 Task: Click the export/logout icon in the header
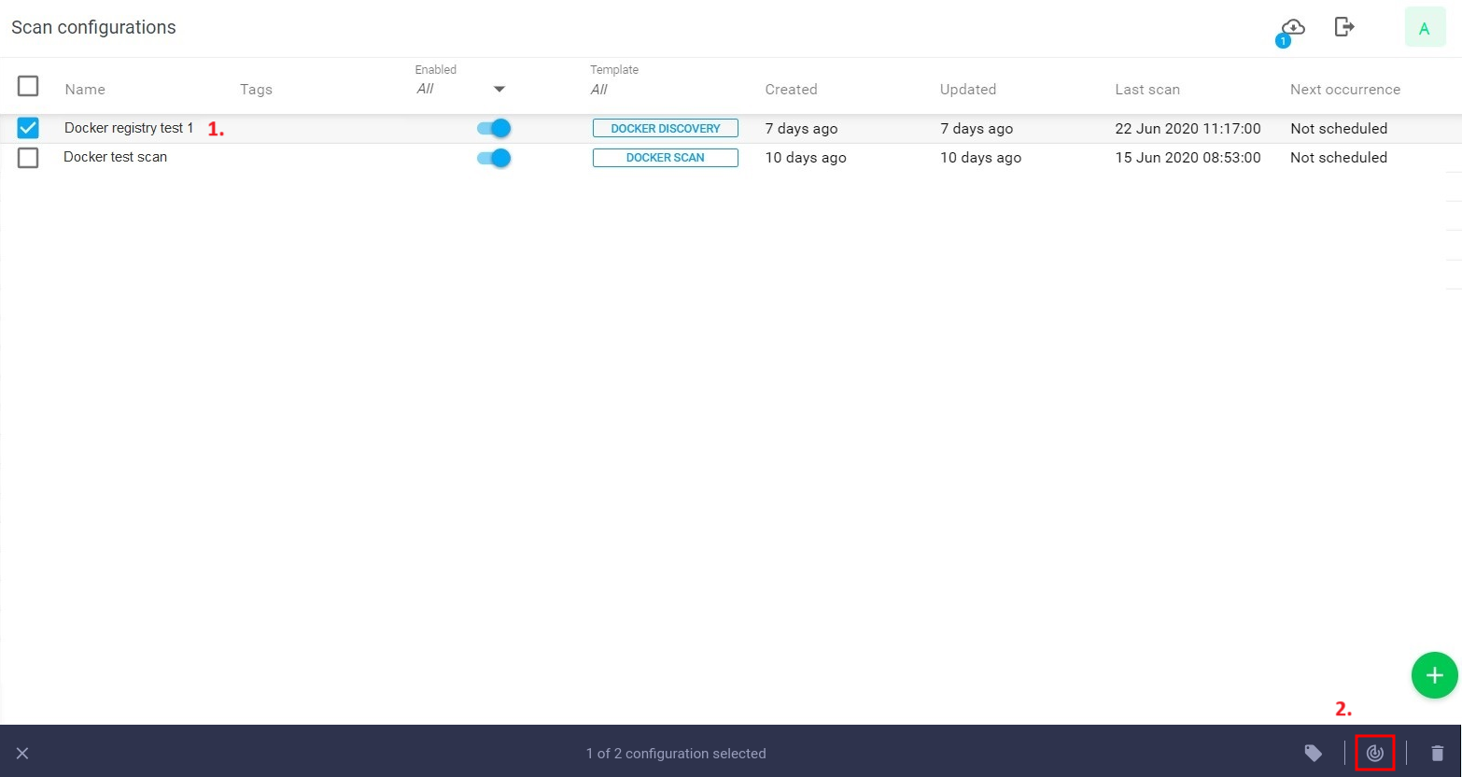[1344, 27]
